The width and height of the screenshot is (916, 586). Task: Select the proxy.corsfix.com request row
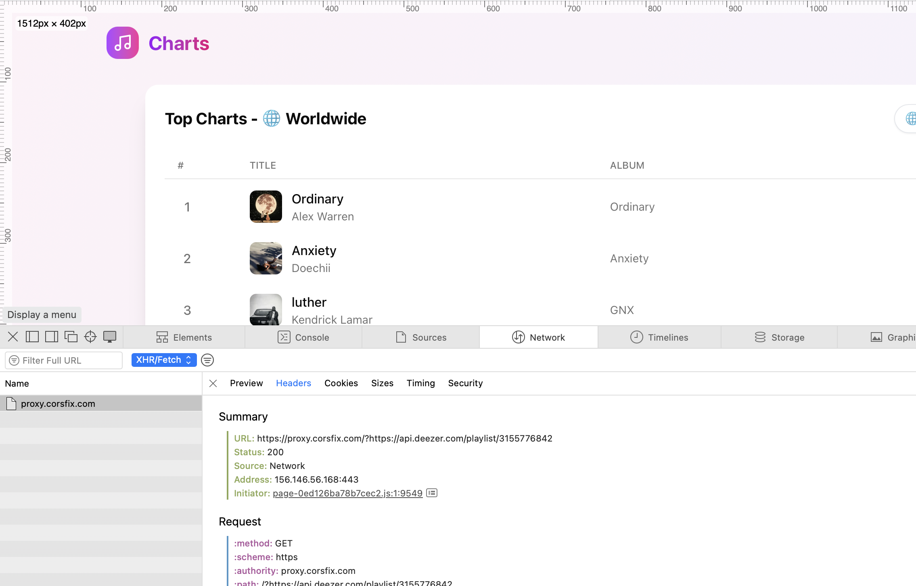[101, 404]
